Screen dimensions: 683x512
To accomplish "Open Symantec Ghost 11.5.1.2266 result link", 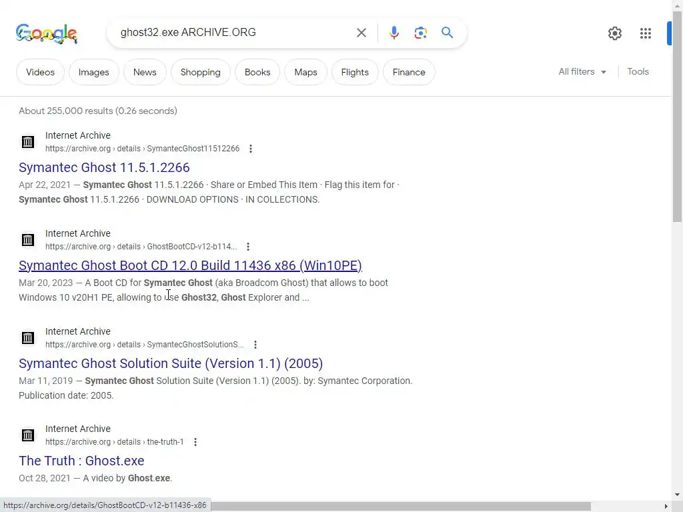I will (x=104, y=167).
